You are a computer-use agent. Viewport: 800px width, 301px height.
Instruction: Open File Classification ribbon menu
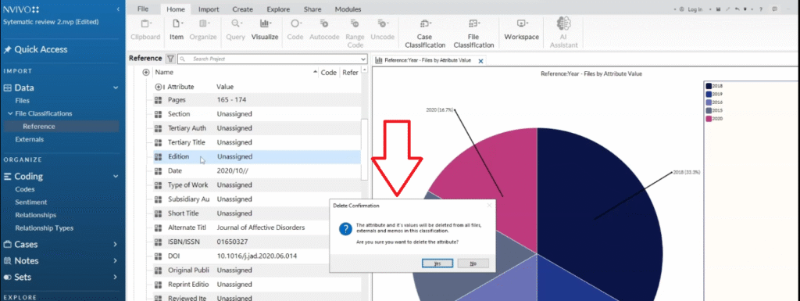pos(473,33)
